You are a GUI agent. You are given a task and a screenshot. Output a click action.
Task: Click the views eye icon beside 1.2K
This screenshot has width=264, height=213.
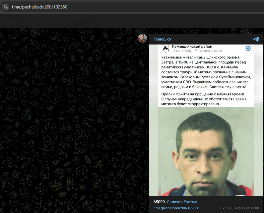(230, 208)
